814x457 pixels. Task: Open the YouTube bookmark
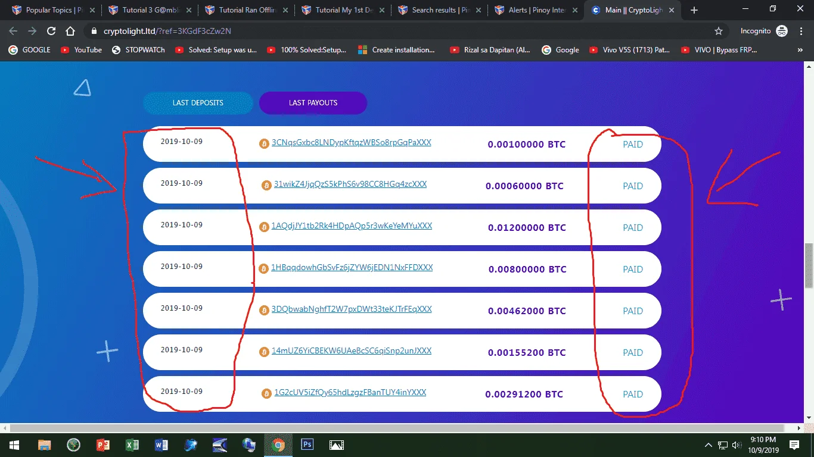point(82,50)
